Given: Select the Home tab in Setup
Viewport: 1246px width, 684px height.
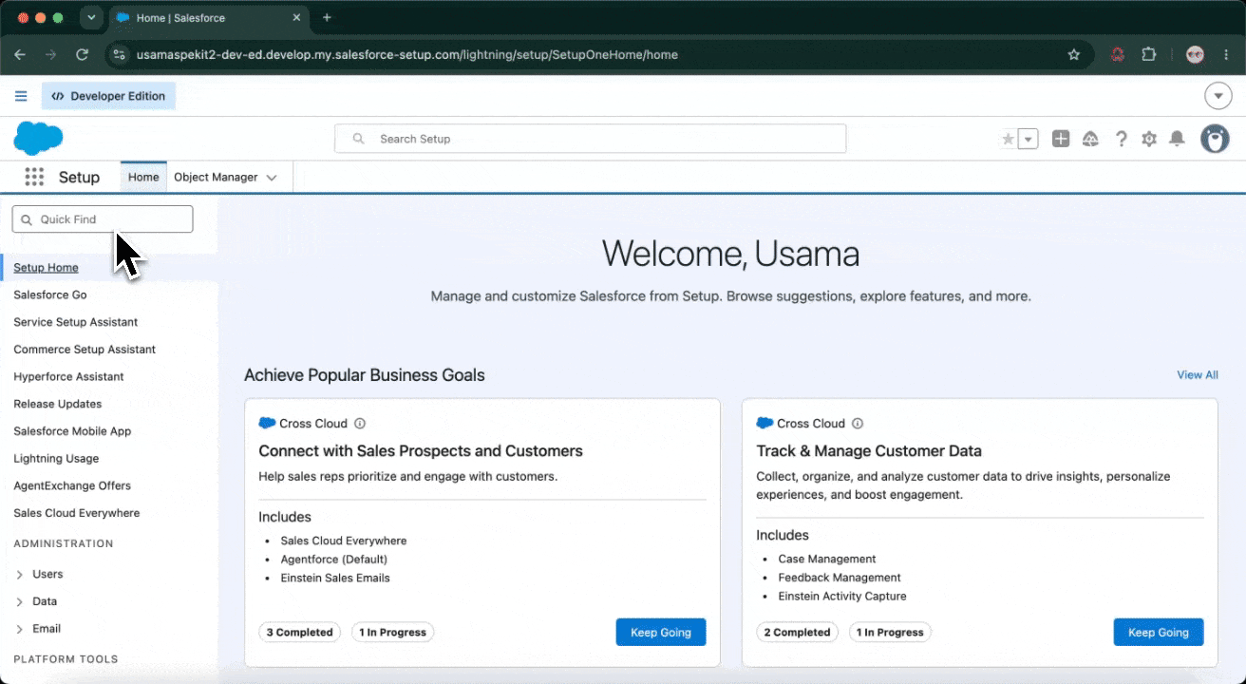Looking at the screenshot, I should pyautogui.click(x=143, y=178).
